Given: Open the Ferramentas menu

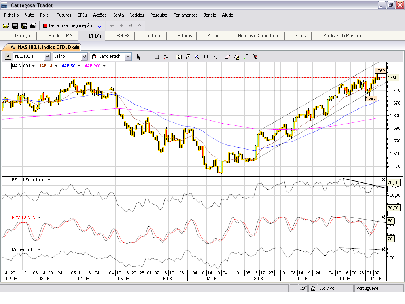Looking at the screenshot, I should pos(185,15).
